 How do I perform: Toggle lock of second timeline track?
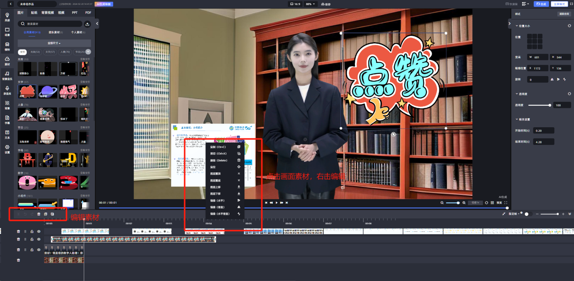pos(32,239)
